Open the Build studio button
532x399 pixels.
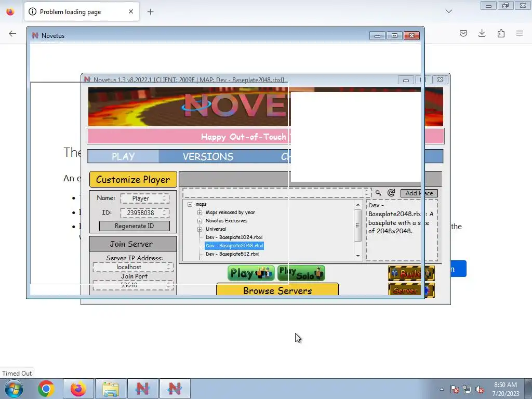pos(411,273)
